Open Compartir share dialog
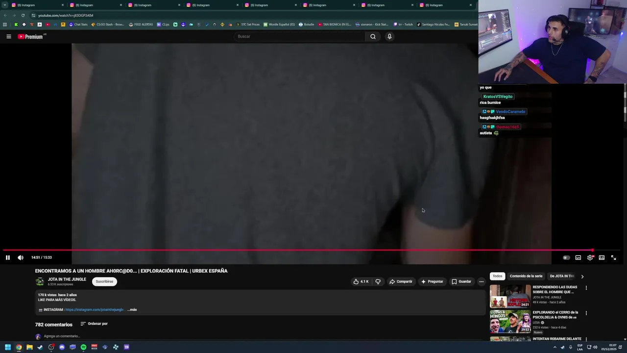This screenshot has height=353, width=627. 401,281
